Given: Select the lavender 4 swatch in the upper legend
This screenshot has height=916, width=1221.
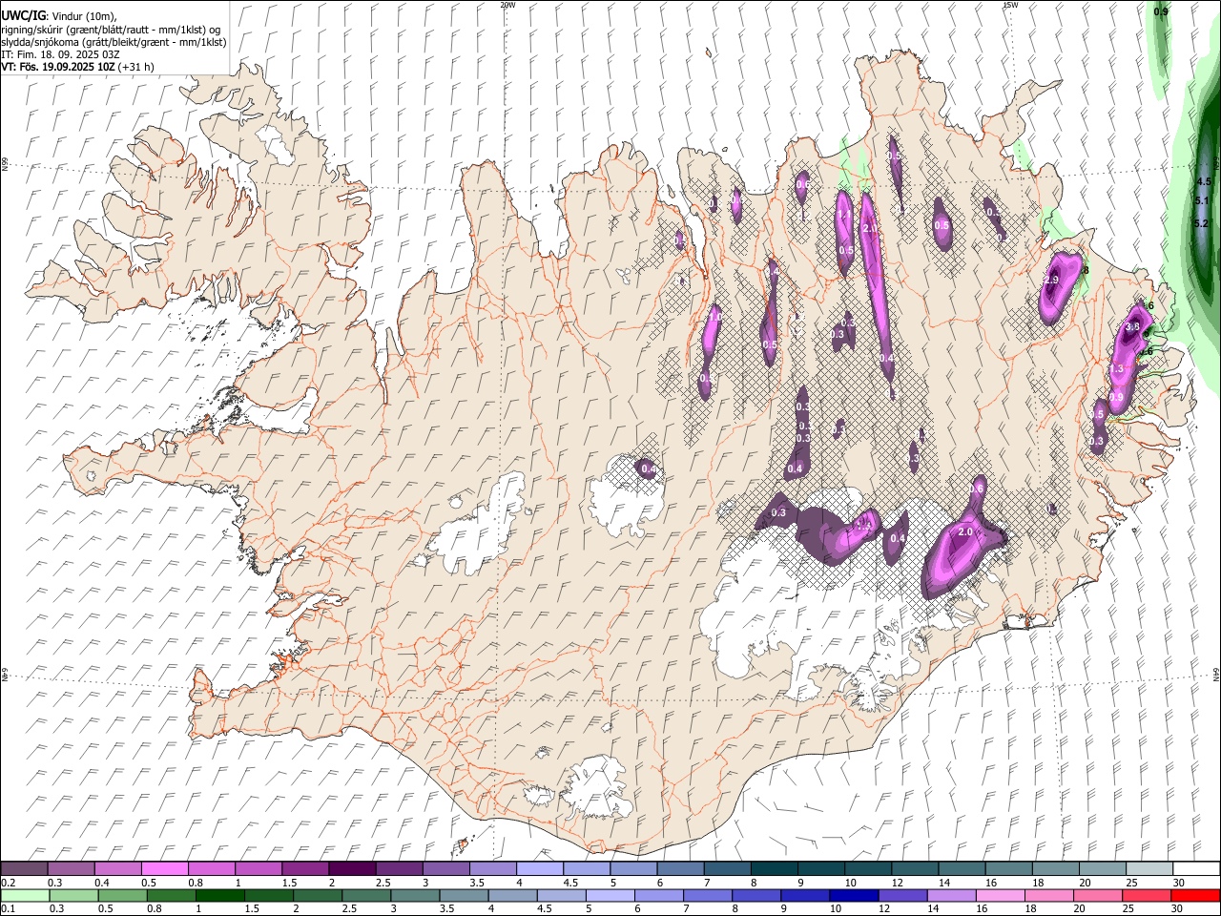Looking at the screenshot, I should 539,869.
